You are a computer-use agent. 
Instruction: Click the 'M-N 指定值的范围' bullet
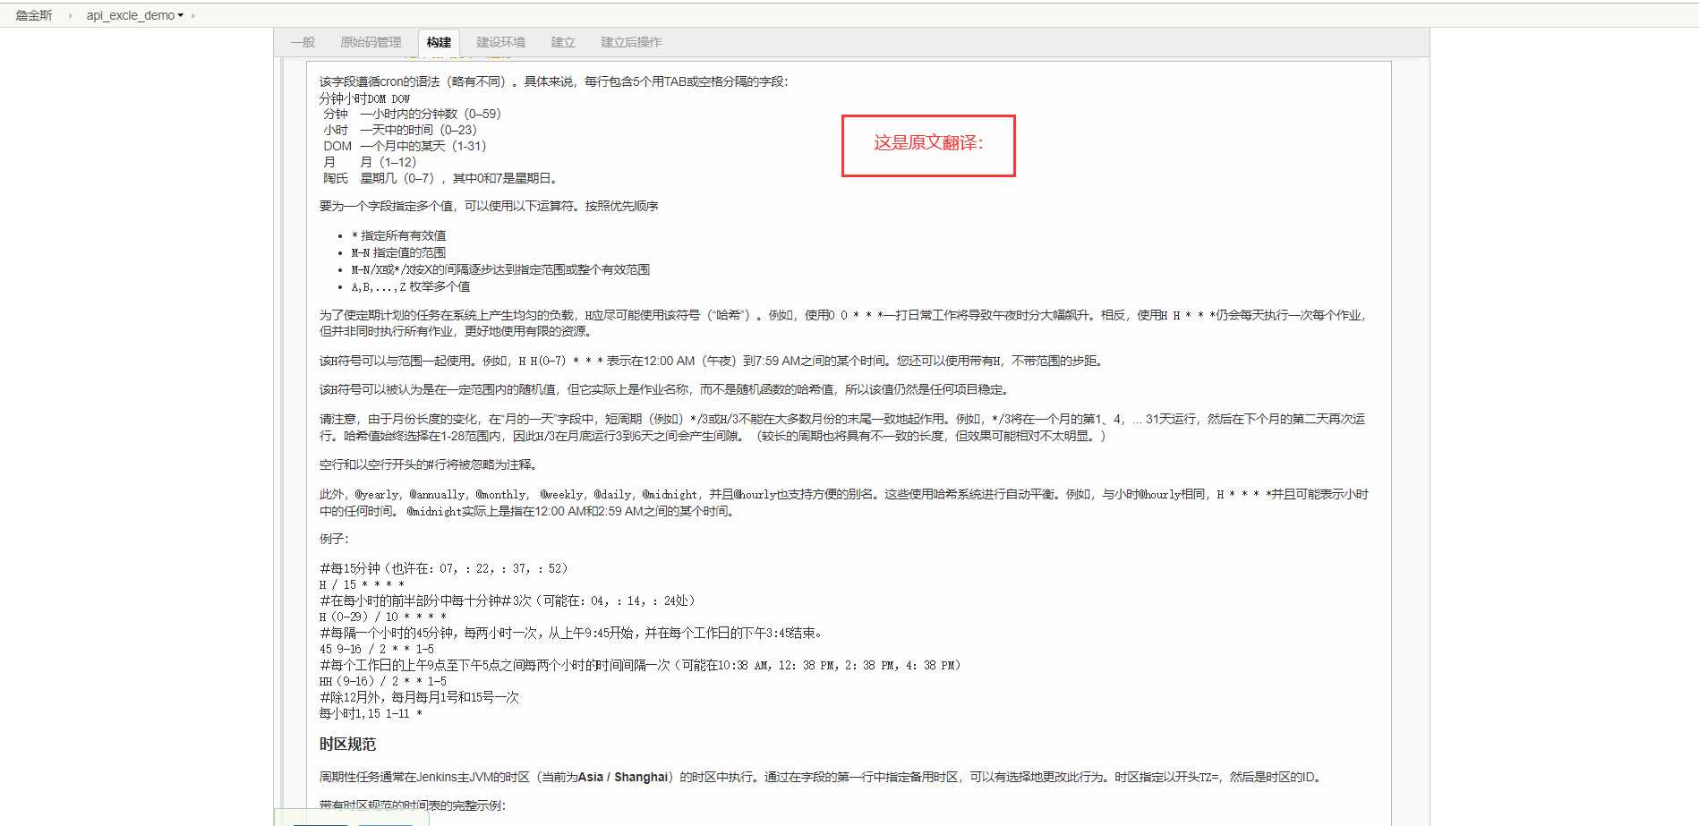[x=398, y=252]
